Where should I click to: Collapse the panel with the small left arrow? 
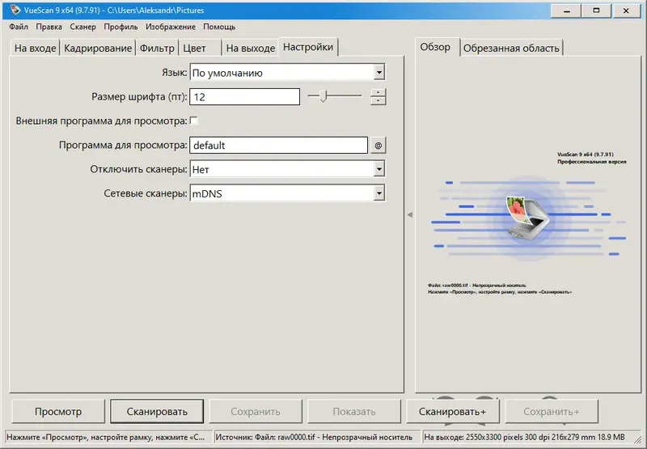410,214
